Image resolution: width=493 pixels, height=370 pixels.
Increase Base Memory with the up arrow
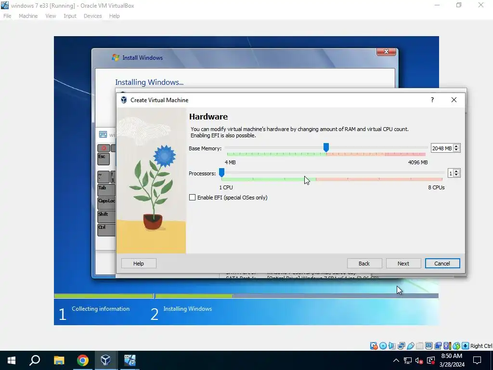click(456, 146)
